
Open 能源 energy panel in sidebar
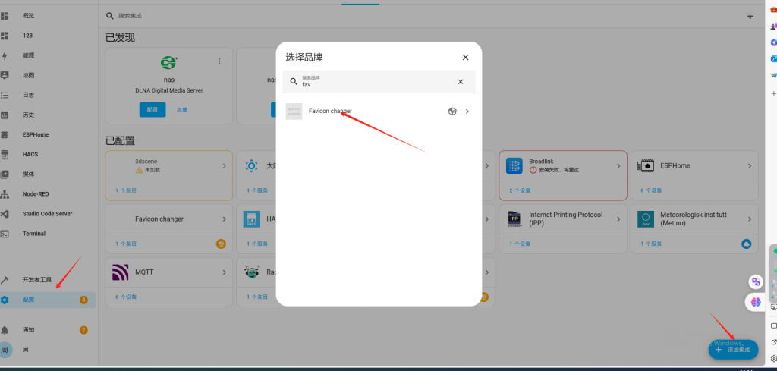coord(28,55)
